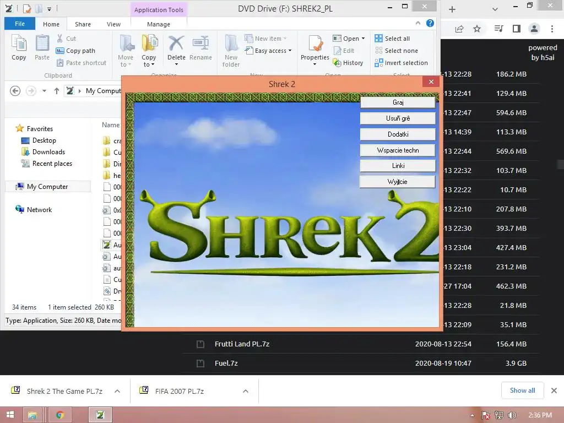Tick the checkbox beside Frutti Land PL.7z

[200, 344]
